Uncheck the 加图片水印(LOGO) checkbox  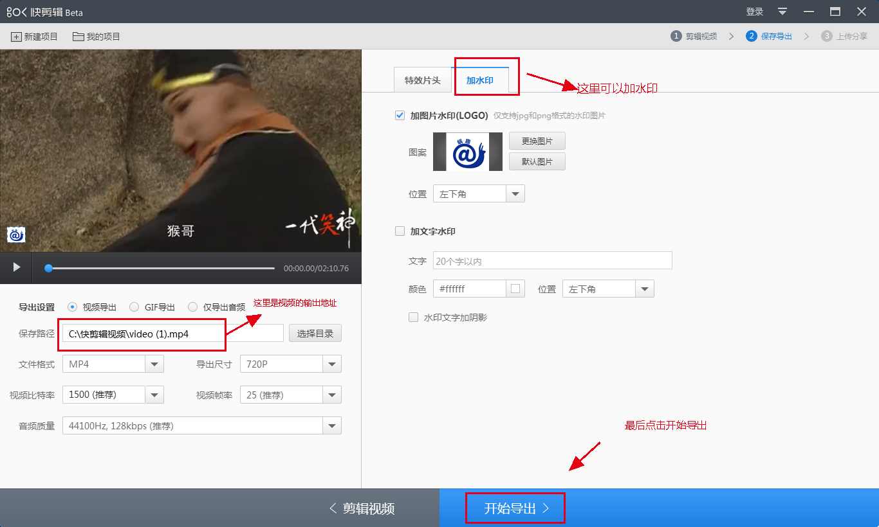400,116
